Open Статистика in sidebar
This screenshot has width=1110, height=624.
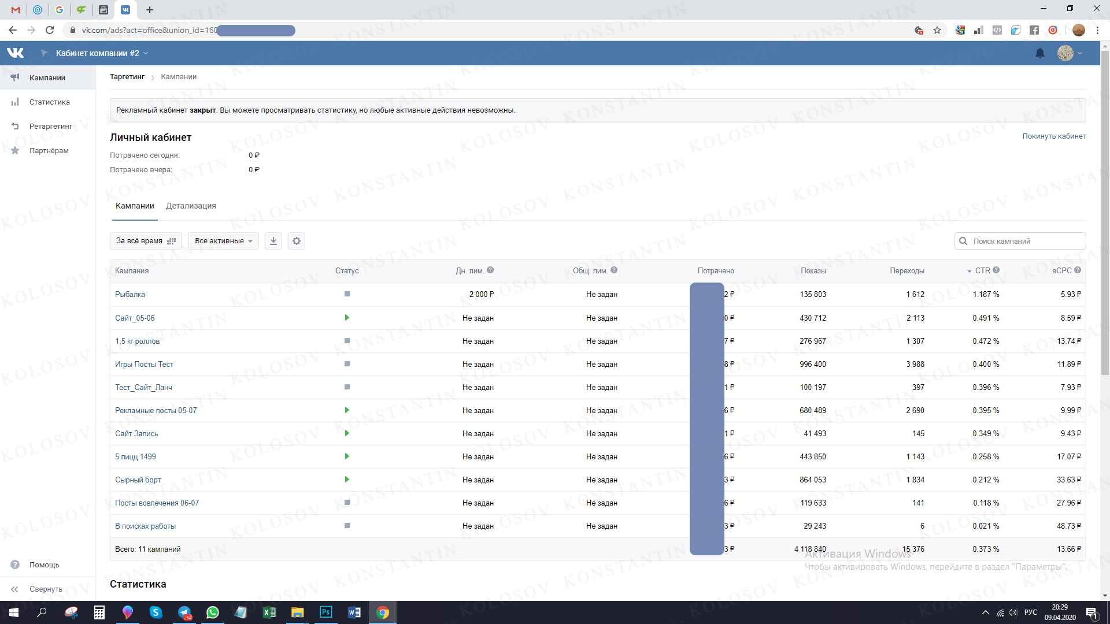[49, 102]
